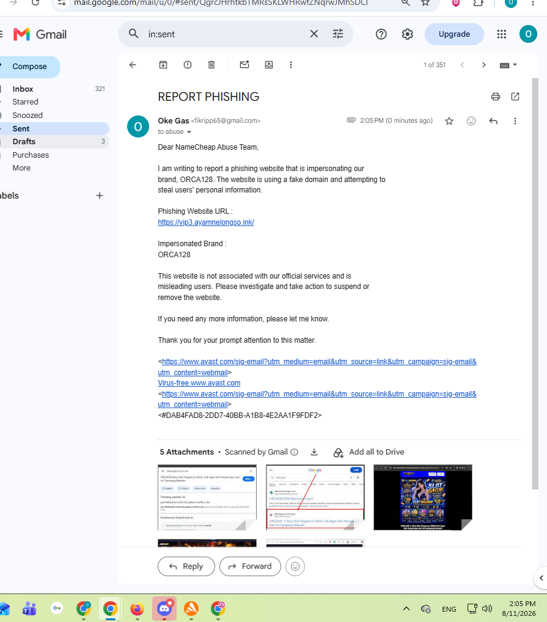This screenshot has height=622, width=547.
Task: Open the Google Account avatar menu
Action: click(528, 34)
